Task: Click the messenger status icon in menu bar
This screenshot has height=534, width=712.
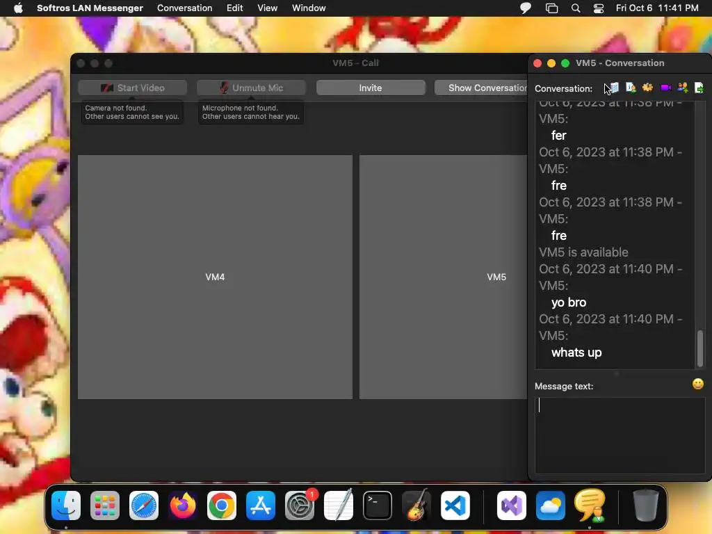Action: pyautogui.click(x=526, y=8)
